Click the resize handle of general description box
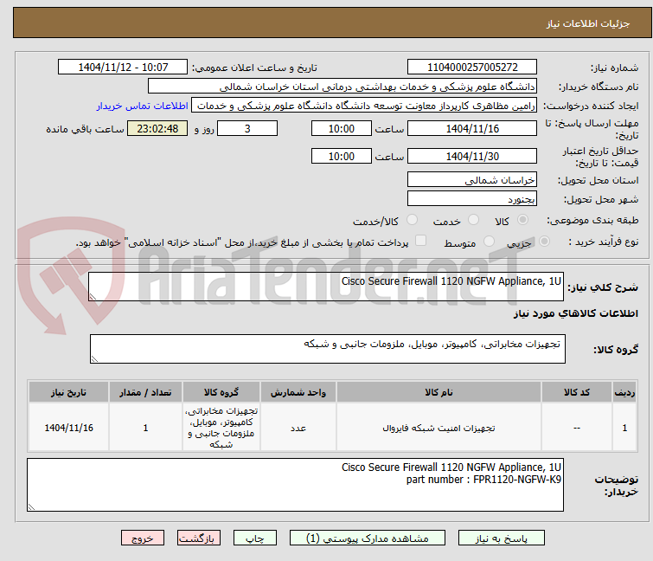Viewport: 653px width, 561px height. (93, 297)
